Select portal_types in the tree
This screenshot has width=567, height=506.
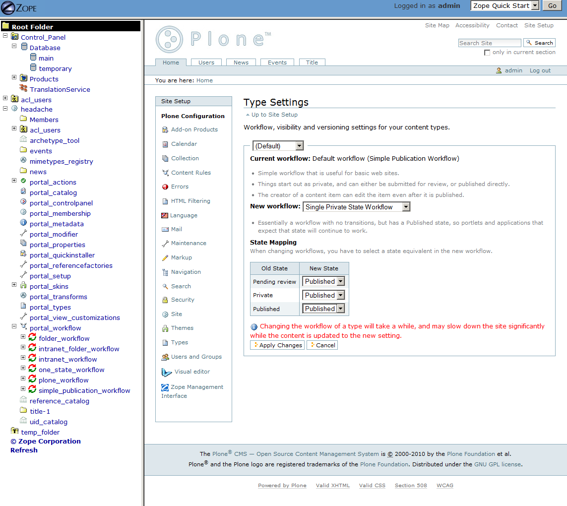(x=50, y=307)
